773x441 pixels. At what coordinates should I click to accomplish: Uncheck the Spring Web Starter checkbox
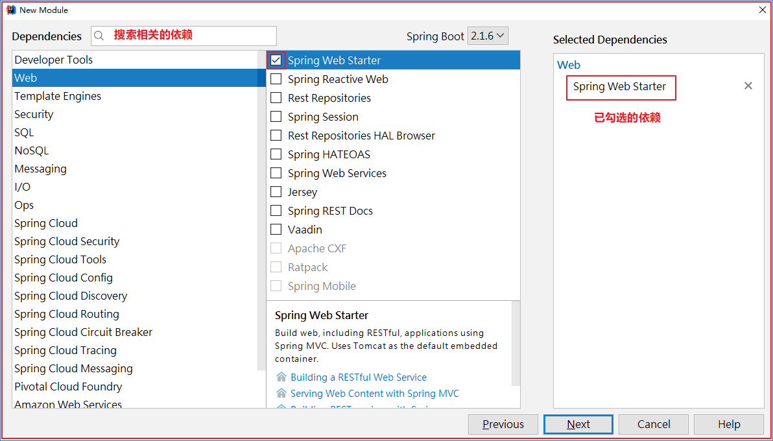pyautogui.click(x=276, y=60)
